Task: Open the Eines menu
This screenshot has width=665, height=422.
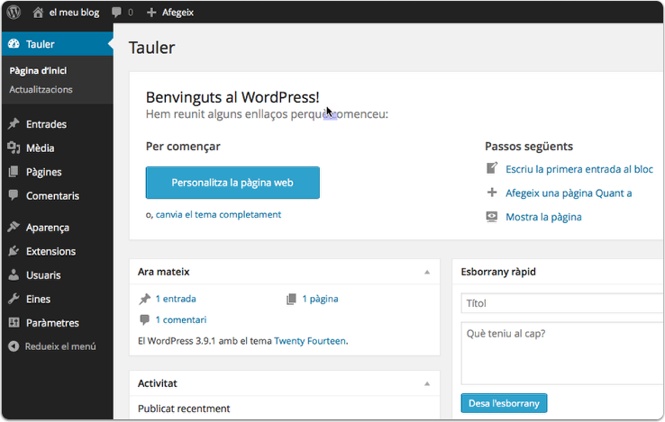Action: [x=58, y=299]
